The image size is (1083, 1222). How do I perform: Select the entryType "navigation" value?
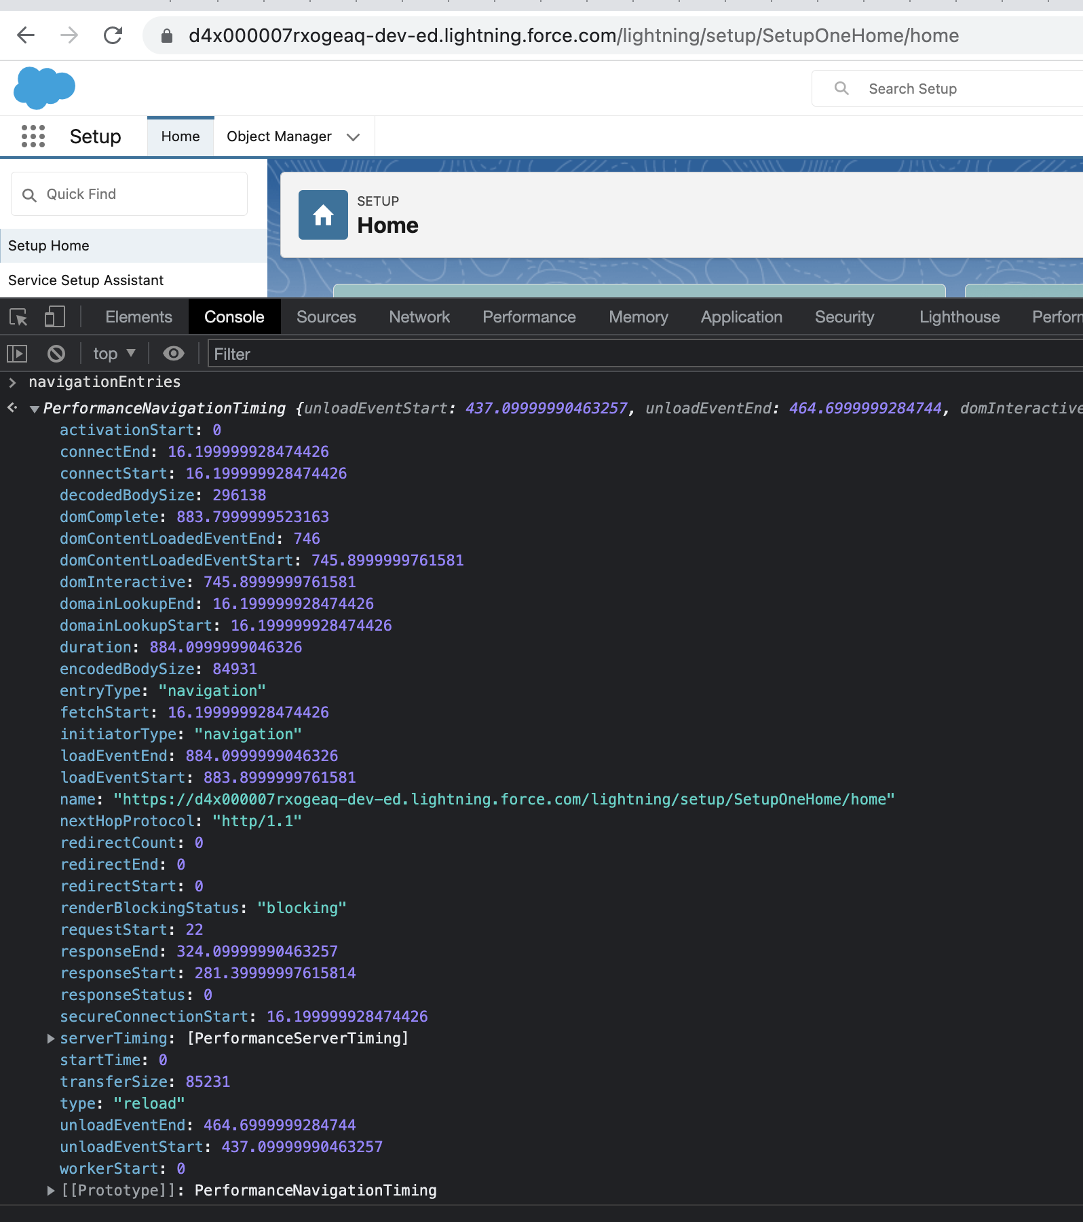212,690
